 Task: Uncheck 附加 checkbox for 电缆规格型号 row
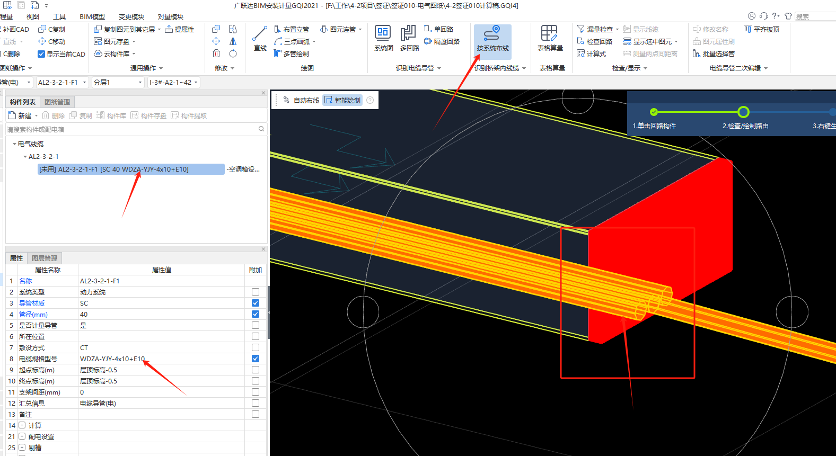[256, 359]
